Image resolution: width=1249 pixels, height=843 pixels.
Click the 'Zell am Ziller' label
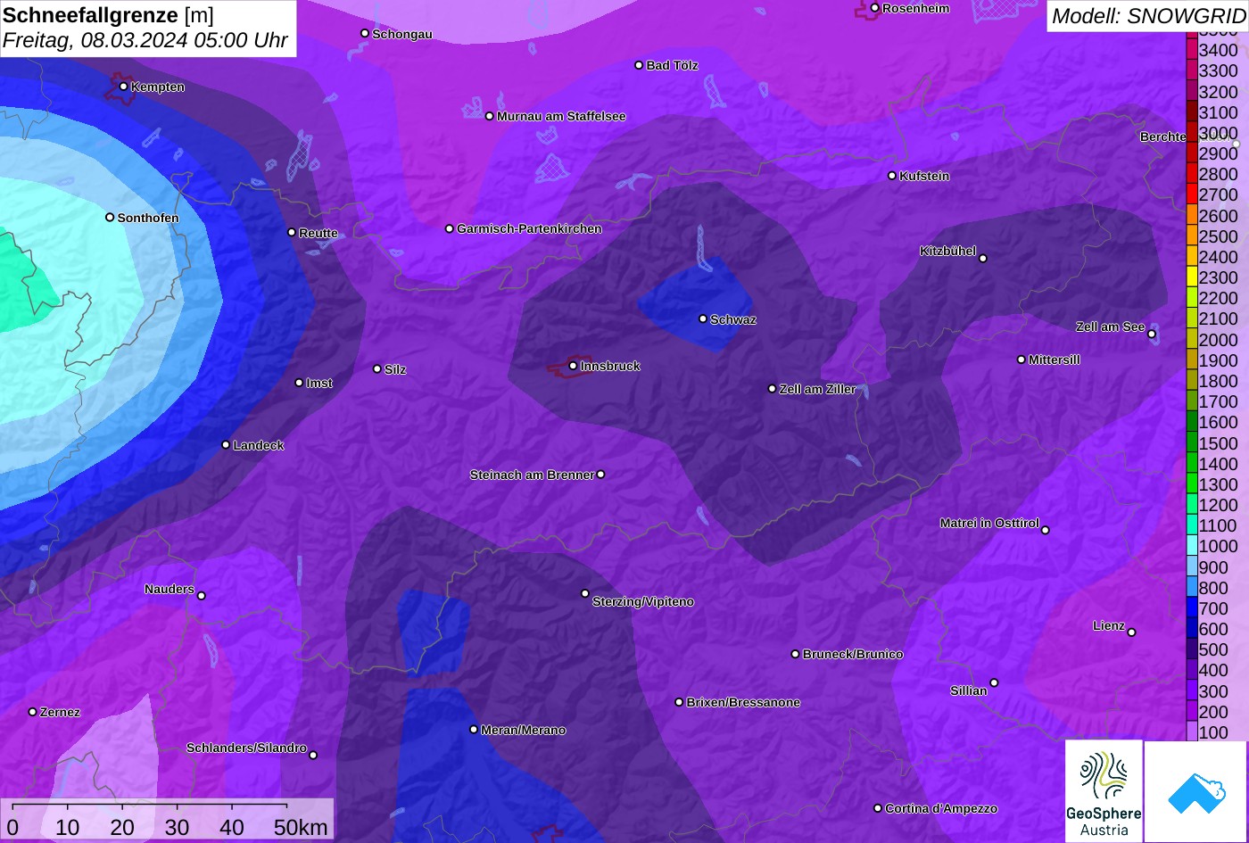click(818, 389)
